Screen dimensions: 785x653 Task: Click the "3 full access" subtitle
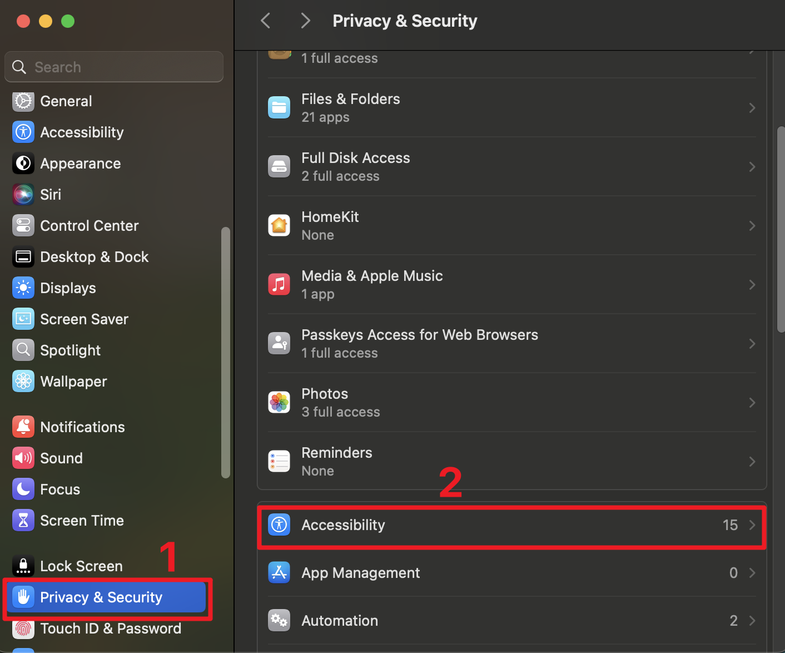coord(341,412)
